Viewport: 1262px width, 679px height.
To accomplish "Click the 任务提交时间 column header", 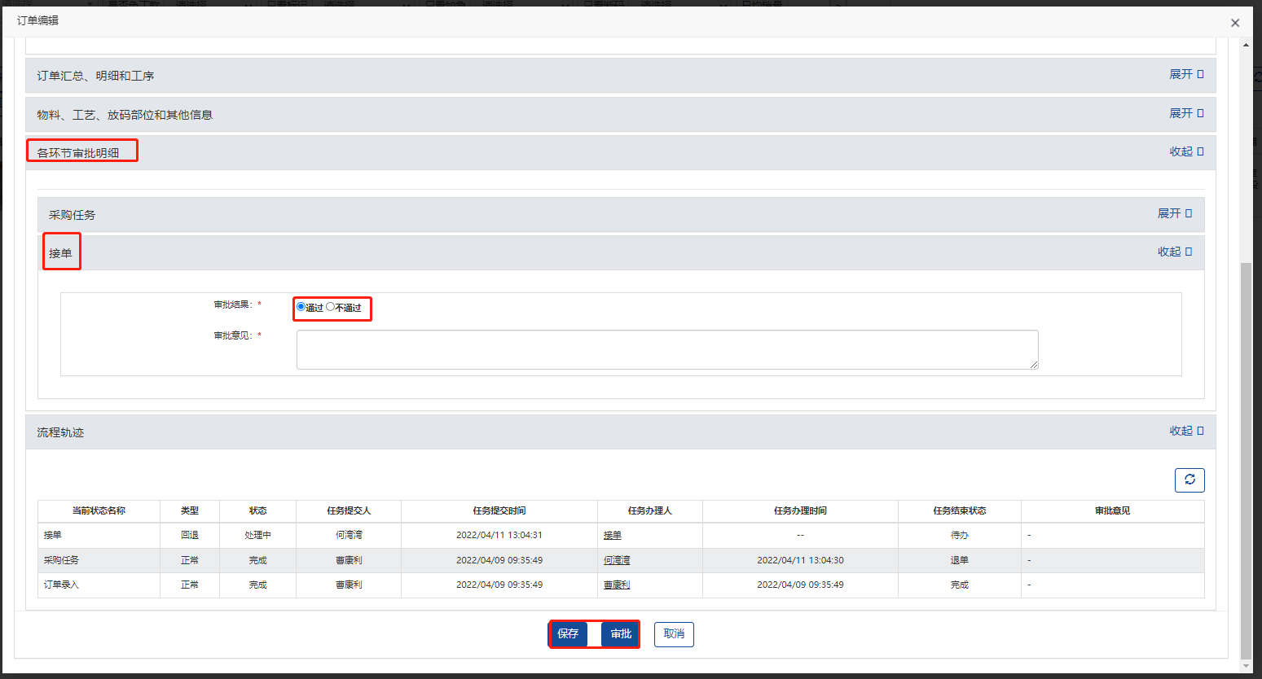I will (499, 510).
